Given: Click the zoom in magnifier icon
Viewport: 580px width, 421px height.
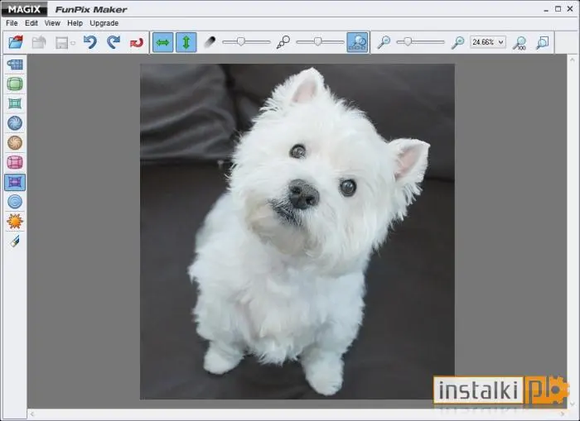Looking at the screenshot, I should click(457, 42).
